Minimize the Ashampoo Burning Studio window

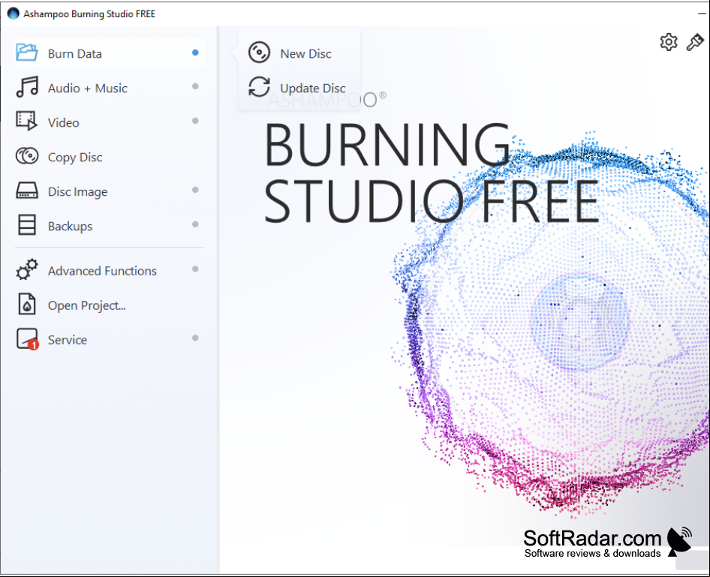pyautogui.click(x=702, y=14)
